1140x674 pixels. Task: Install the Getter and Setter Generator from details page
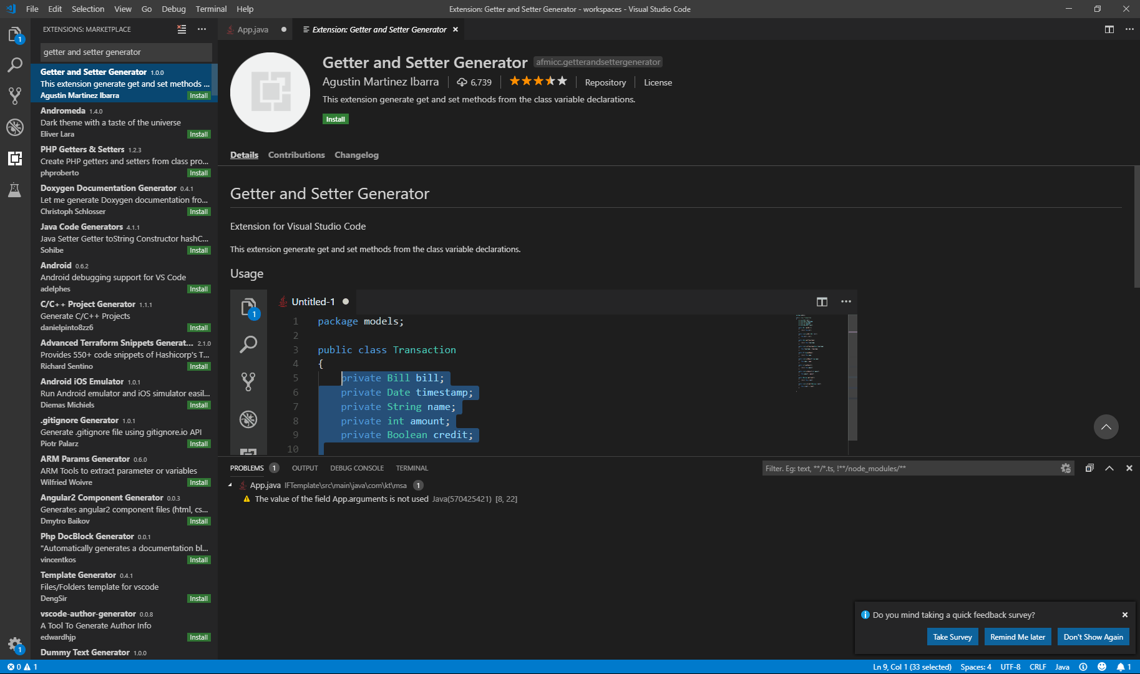(335, 119)
